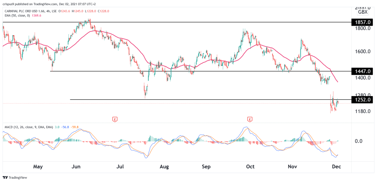This screenshot has height=182, width=377.
Task: Click the Nov label on time axis
Action: (x=292, y=167)
